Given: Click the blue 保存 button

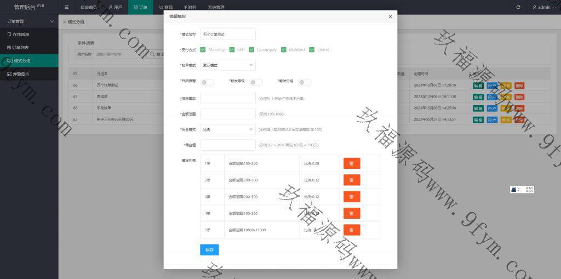Looking at the screenshot, I should [x=209, y=249].
